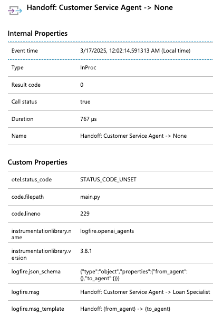This screenshot has height=316, width=213.
Task: Click the Event time label
Action: click(25, 51)
